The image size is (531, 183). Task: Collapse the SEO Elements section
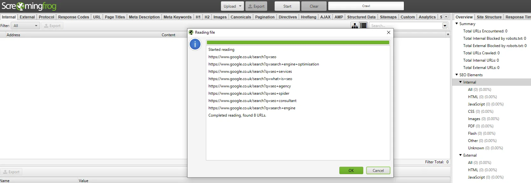pos(457,75)
